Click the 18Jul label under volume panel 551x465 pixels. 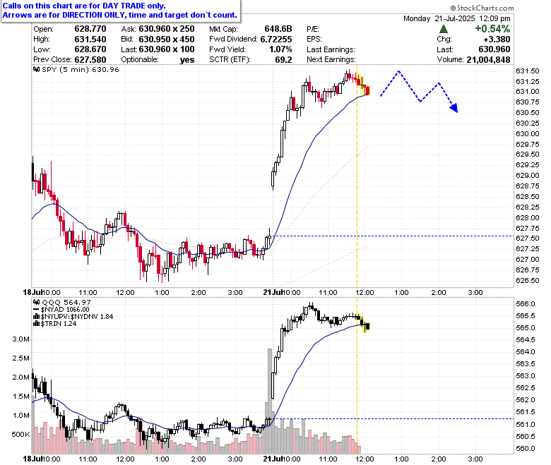(32, 459)
